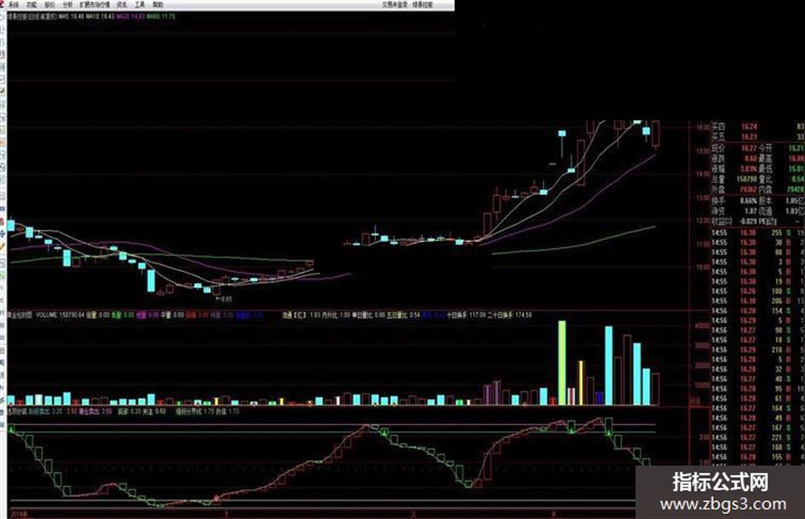Open the 工具 menu

point(140,4)
